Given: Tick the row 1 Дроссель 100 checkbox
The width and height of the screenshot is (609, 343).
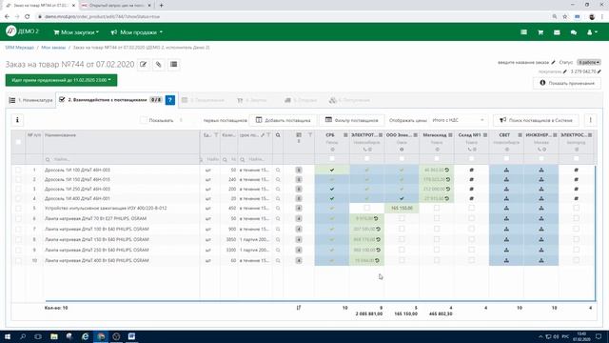Looking at the screenshot, I should [x=18, y=170].
